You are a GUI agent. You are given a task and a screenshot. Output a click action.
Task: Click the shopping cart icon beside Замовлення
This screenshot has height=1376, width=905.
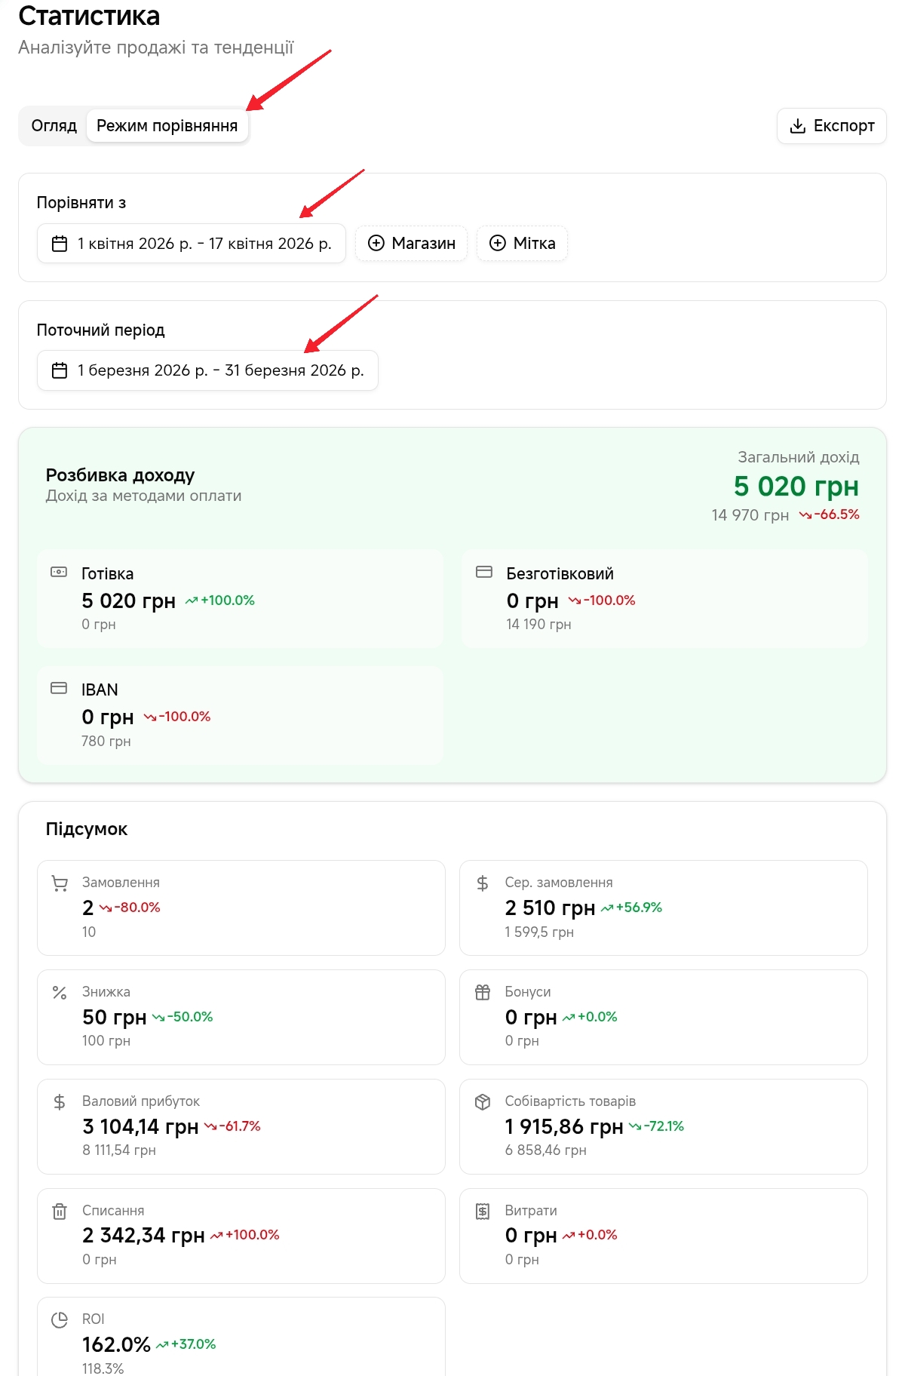(x=60, y=883)
